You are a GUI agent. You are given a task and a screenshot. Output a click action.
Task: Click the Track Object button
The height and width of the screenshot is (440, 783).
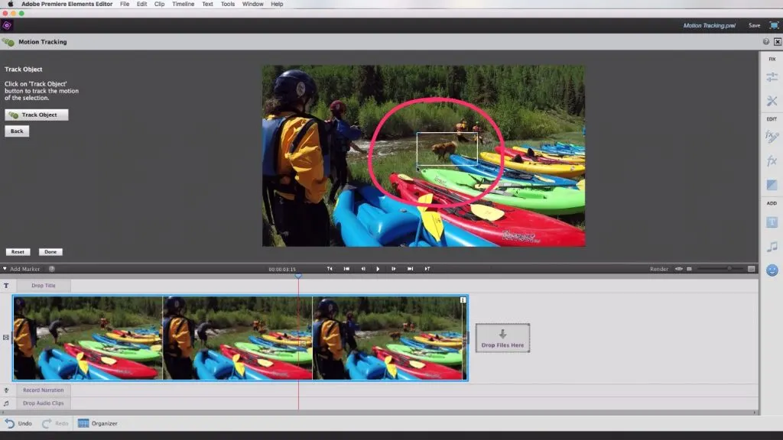[x=36, y=115]
